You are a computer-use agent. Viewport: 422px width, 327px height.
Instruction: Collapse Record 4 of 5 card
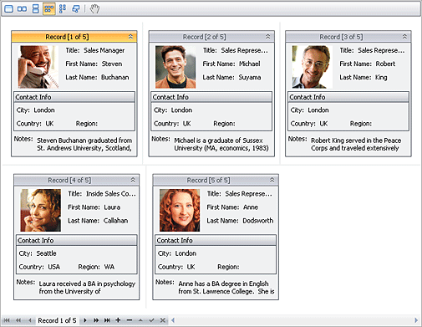pyautogui.click(x=133, y=180)
